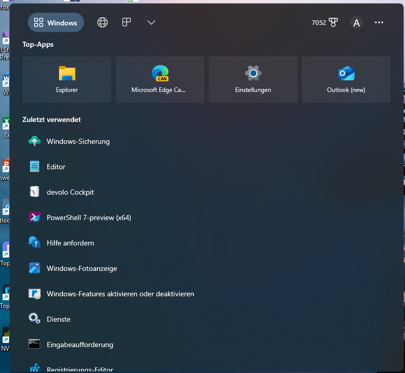The height and width of the screenshot is (373, 405).
Task: Open Einstellungen settings app tile
Action: [x=253, y=80]
